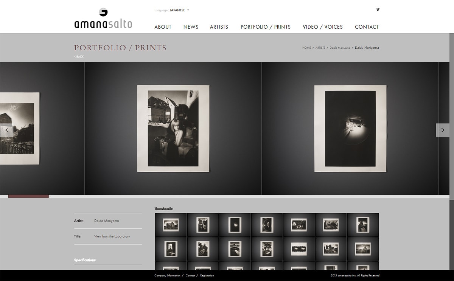454x281 pixels.
Task: Go to previous slide with left arrow
Action: pyautogui.click(x=7, y=130)
